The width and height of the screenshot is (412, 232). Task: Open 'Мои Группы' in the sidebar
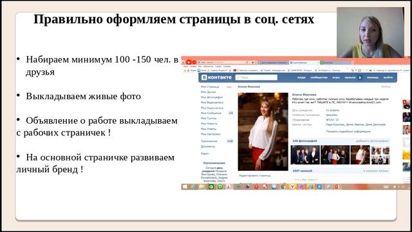click(x=209, y=119)
